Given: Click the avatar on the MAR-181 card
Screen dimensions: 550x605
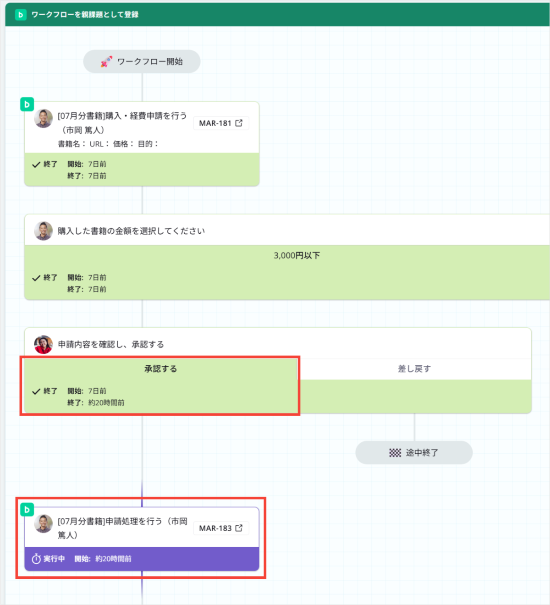Looking at the screenshot, I should click(x=44, y=118).
